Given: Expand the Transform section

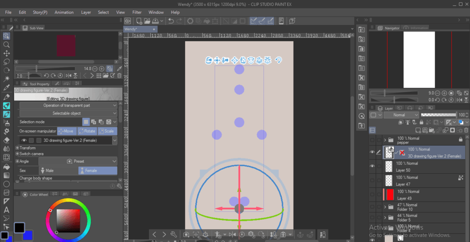Looking at the screenshot, I should tap(18, 148).
